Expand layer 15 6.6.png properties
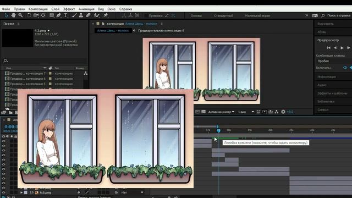 click(x=21, y=193)
